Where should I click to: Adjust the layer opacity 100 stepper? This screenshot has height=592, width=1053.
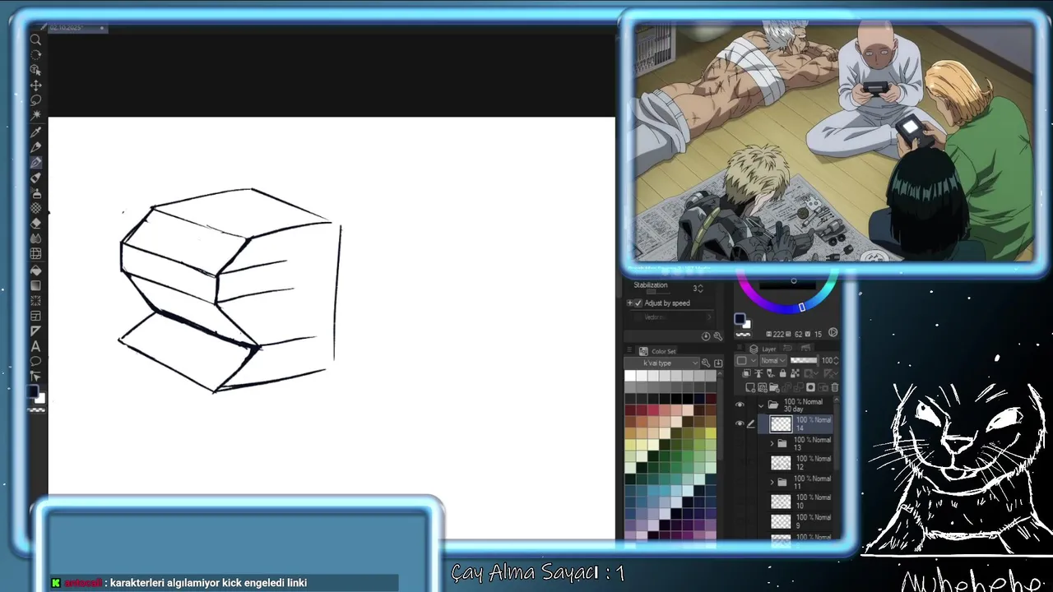pyautogui.click(x=836, y=360)
